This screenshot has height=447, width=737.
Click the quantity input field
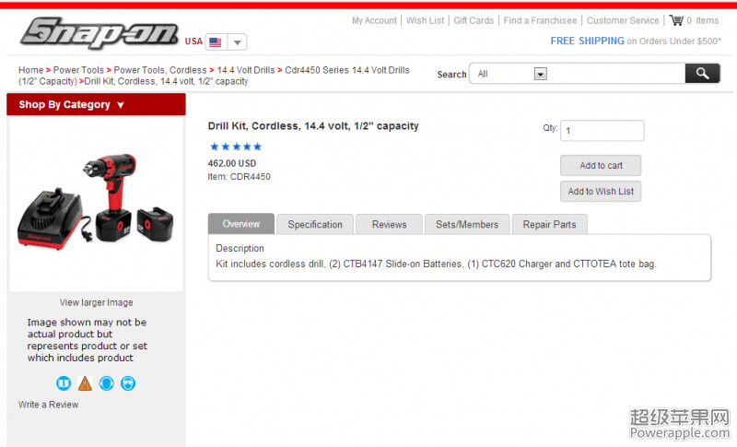[602, 130]
